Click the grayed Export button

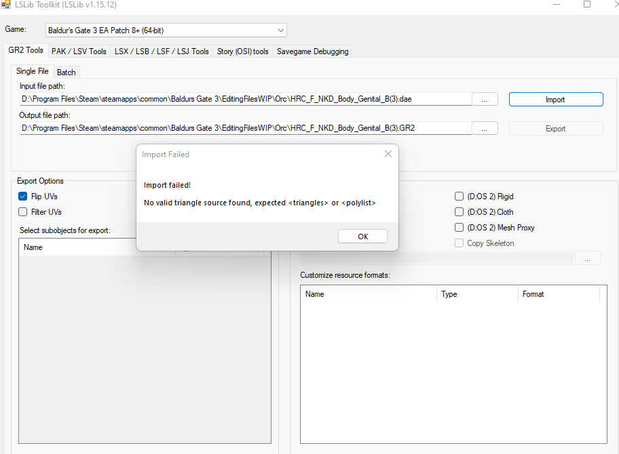556,129
